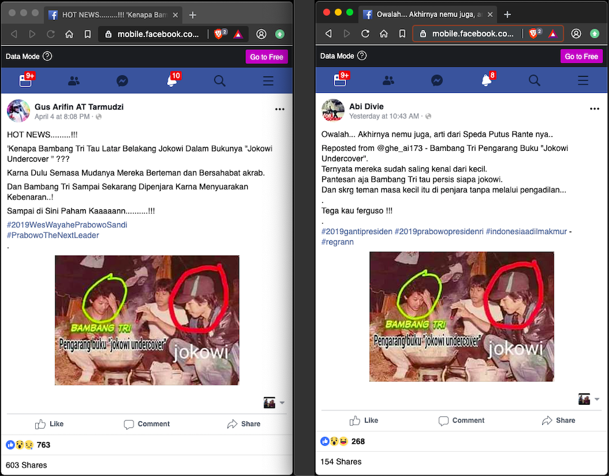Open friends icon in right window
The height and width of the screenshot is (476, 609).
pyautogui.click(x=389, y=81)
